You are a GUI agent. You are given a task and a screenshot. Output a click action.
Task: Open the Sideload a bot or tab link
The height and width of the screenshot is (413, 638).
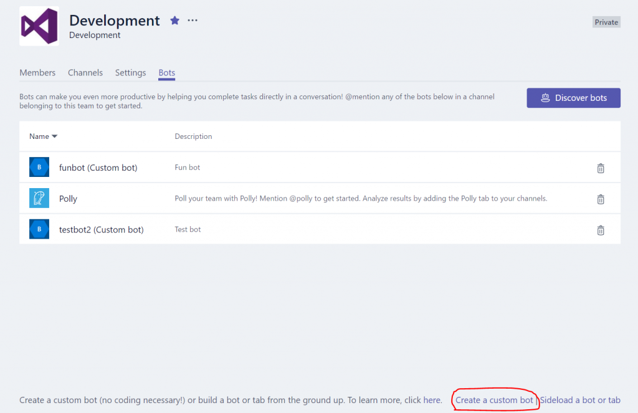tap(580, 400)
